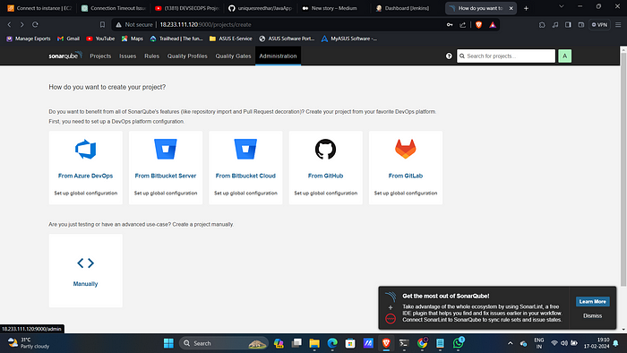The height and width of the screenshot is (353, 627).
Task: Open the Windows Start button
Action: coord(168,343)
